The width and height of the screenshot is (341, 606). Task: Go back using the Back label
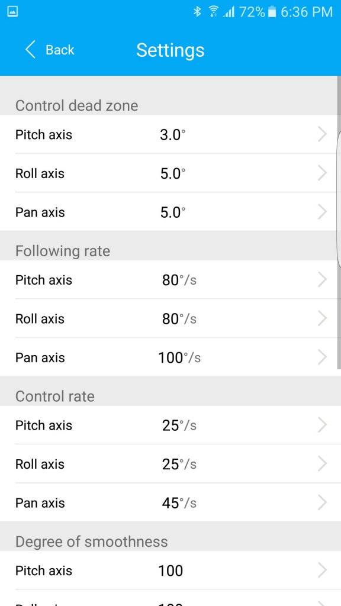point(60,50)
